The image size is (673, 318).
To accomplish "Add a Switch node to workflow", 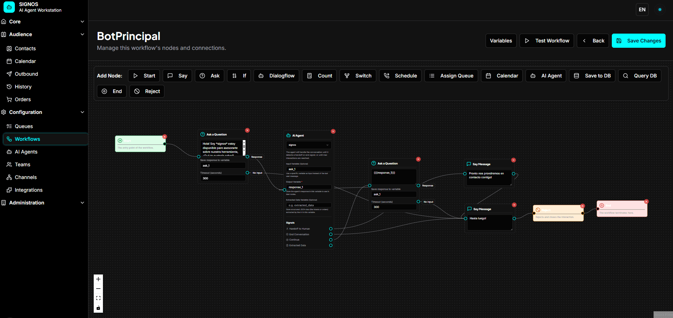I will [358, 76].
